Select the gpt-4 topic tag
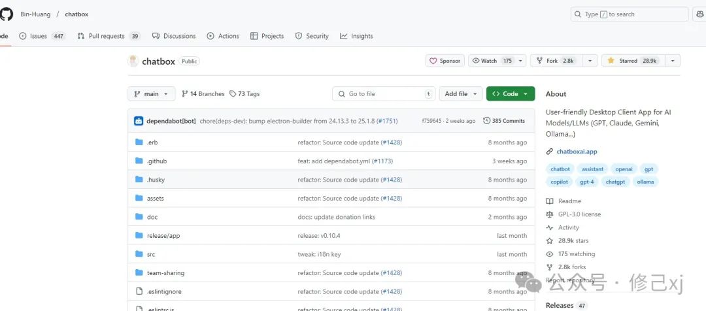The height and width of the screenshot is (311, 706). tap(586, 182)
